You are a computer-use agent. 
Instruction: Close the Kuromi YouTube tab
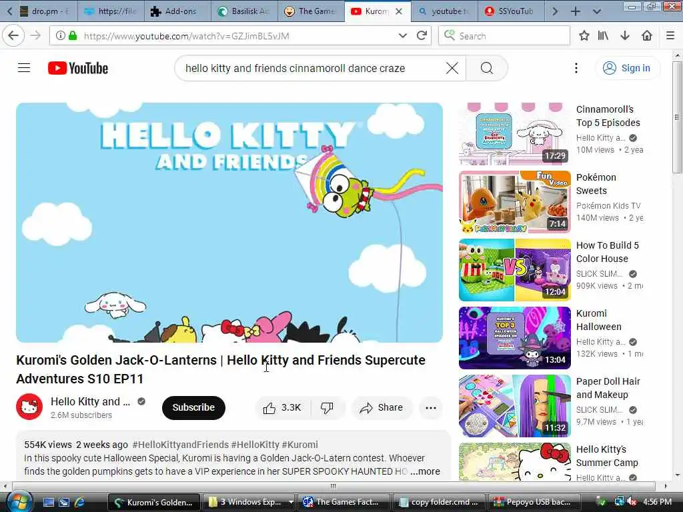click(x=399, y=11)
